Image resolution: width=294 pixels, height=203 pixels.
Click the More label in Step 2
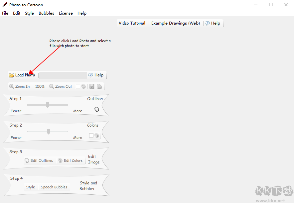77,138
